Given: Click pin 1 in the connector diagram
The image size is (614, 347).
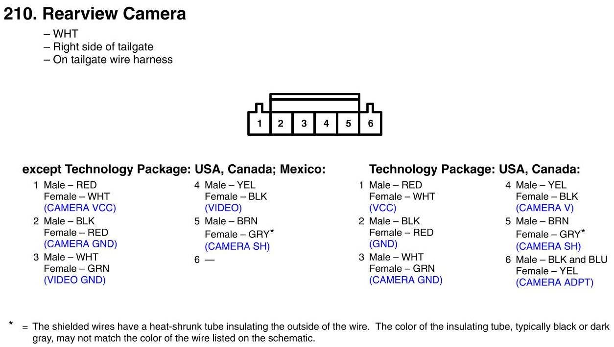Looking at the screenshot, I should pyautogui.click(x=259, y=124).
